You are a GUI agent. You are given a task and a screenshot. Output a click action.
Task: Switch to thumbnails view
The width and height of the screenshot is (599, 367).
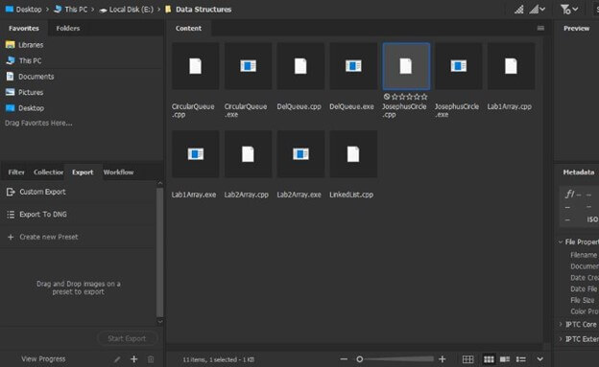click(x=489, y=359)
